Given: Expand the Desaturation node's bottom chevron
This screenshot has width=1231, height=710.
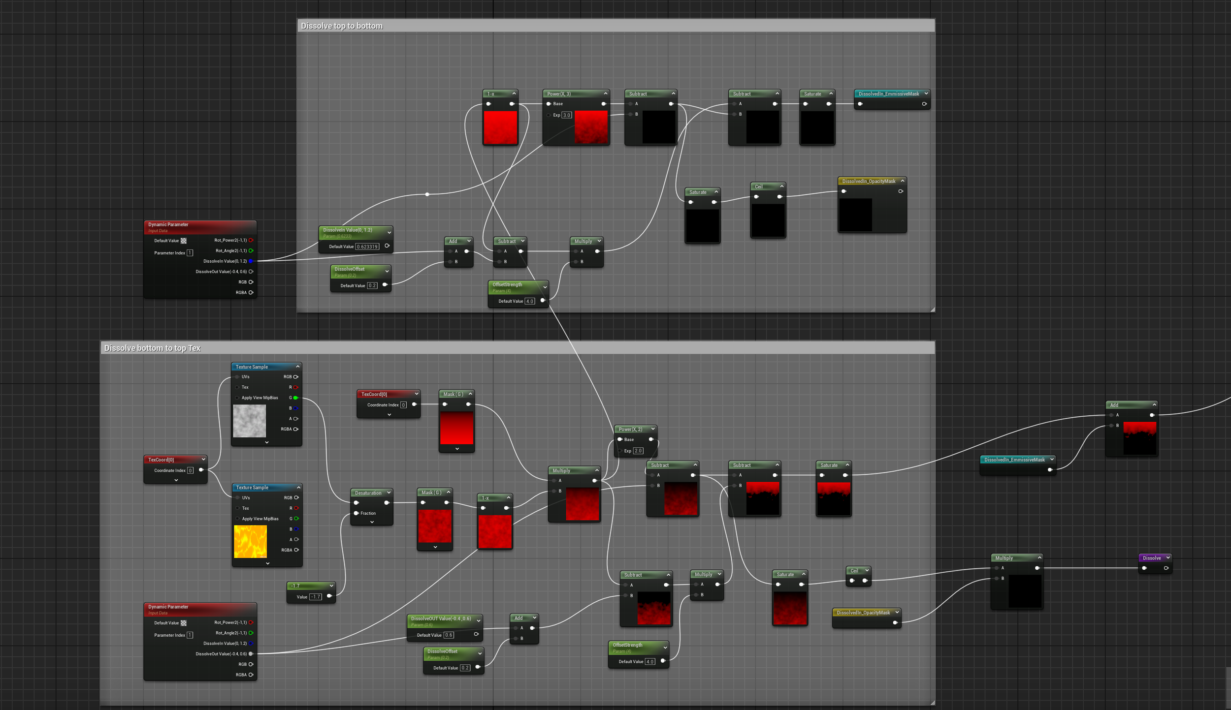Looking at the screenshot, I should pyautogui.click(x=372, y=522).
